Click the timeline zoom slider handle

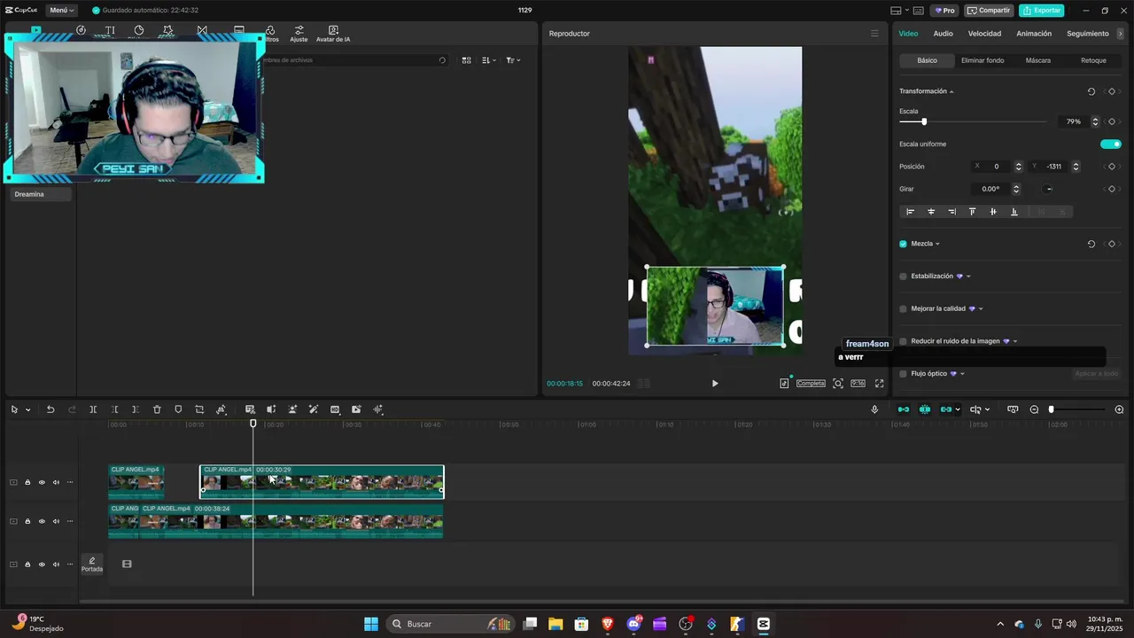coord(1052,409)
